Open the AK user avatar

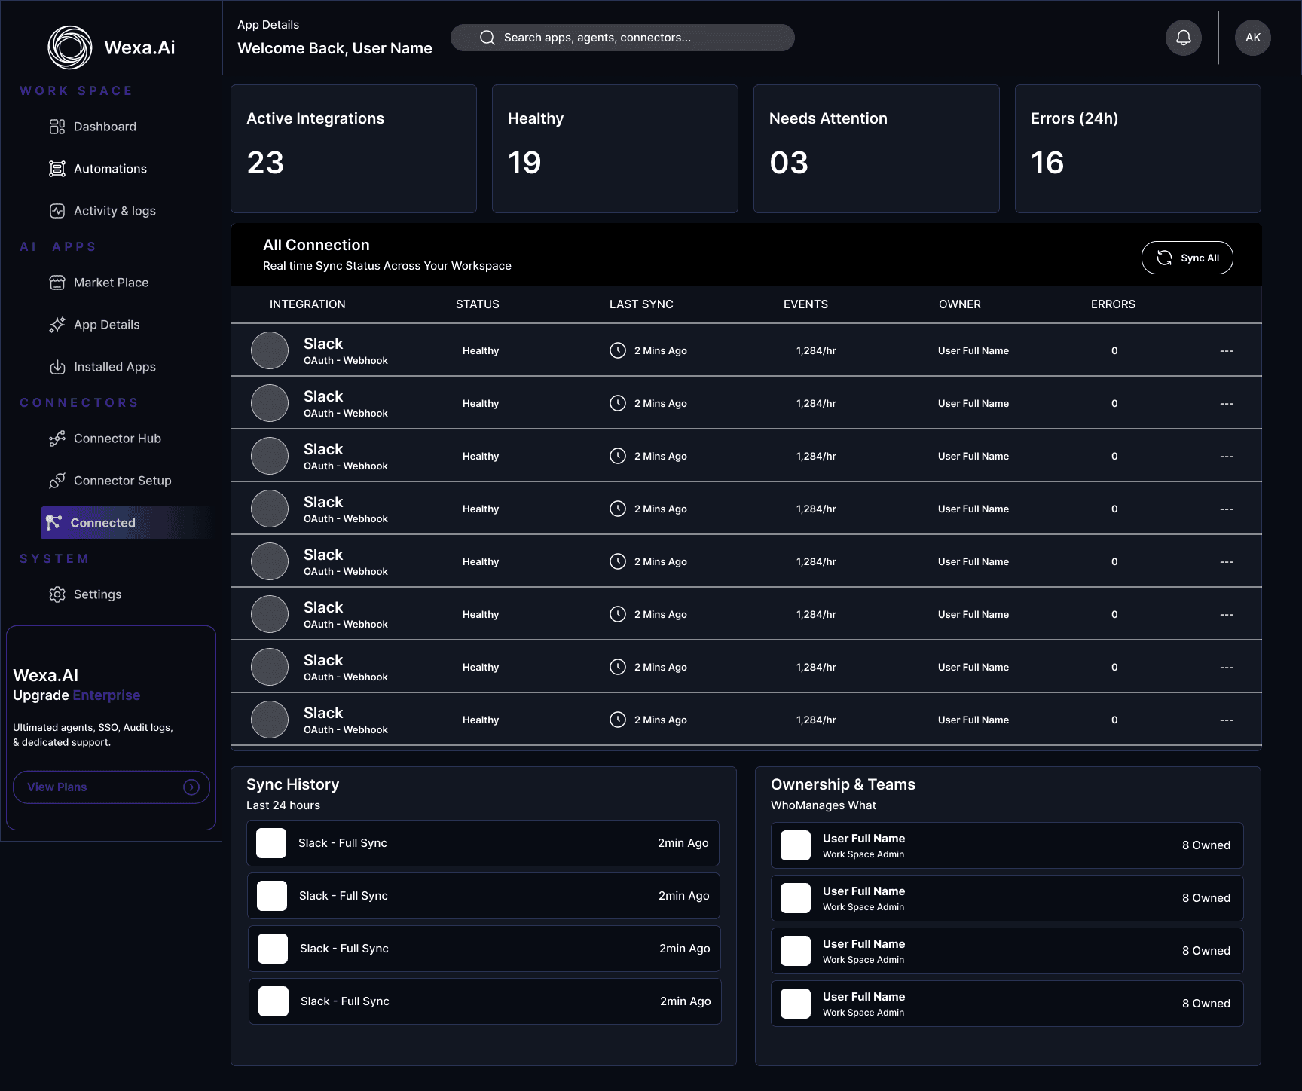(1253, 38)
